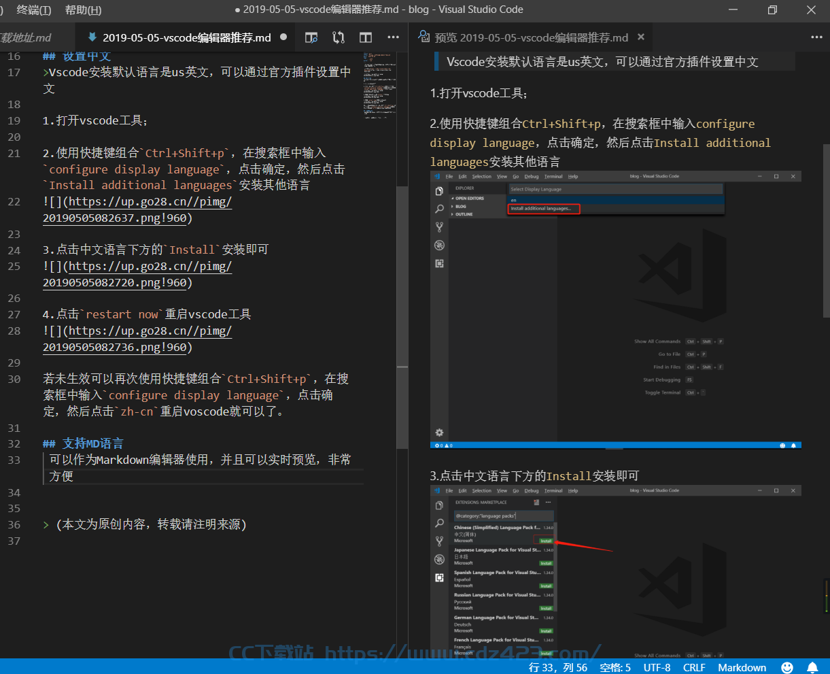Click 3.点击中文语言下方的`Install`安装即可 in the editor
Image resolution: width=830 pixels, height=674 pixels.
[156, 250]
